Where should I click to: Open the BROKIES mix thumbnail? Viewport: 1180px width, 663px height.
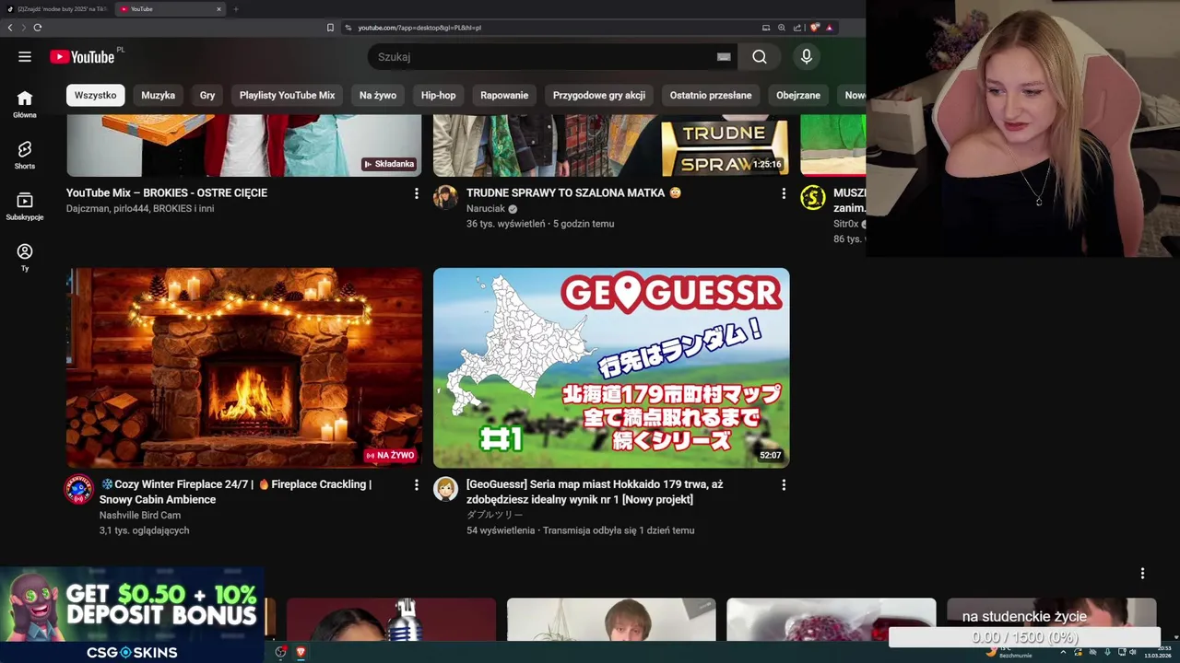(x=244, y=145)
